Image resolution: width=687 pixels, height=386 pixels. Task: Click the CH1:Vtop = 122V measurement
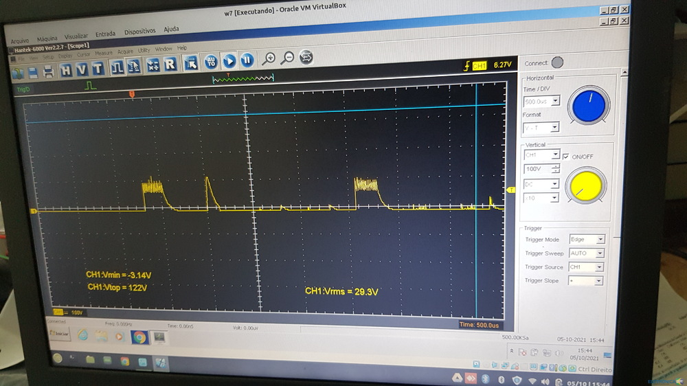click(x=117, y=287)
